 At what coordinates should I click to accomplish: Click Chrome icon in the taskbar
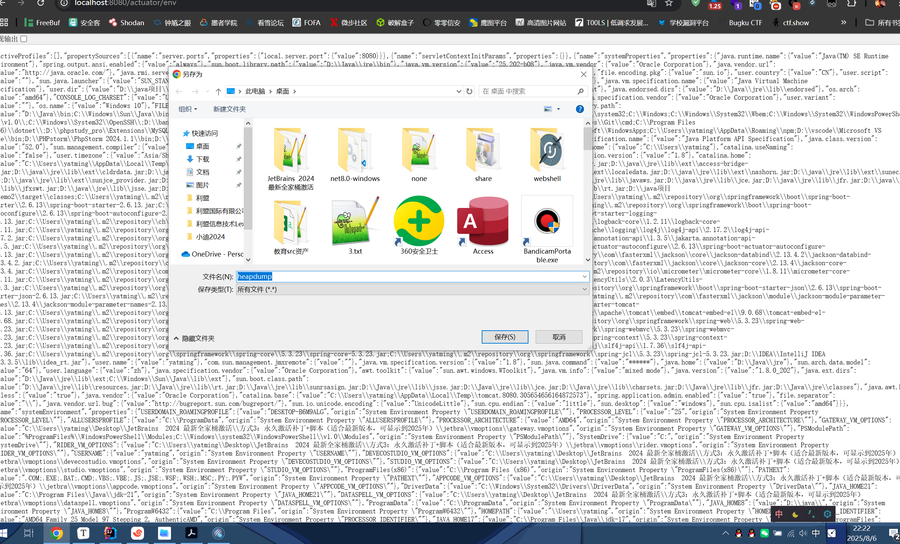56,533
